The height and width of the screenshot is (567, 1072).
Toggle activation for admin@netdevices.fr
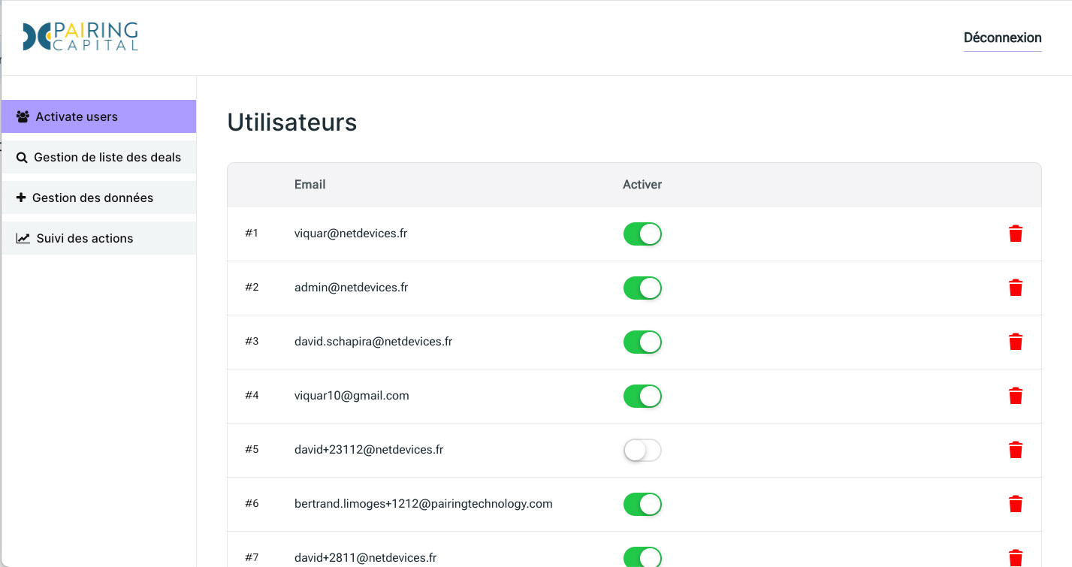[x=642, y=288]
